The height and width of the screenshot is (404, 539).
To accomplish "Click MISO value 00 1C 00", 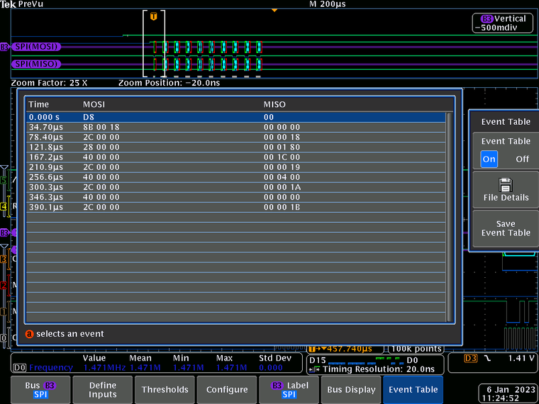I will point(281,157).
